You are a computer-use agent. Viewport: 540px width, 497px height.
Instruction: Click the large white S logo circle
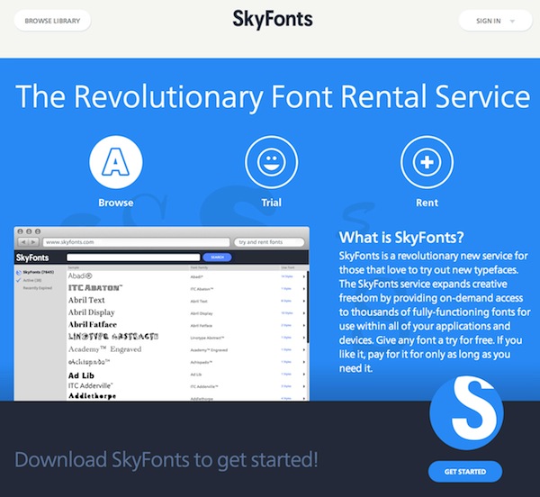click(x=466, y=412)
